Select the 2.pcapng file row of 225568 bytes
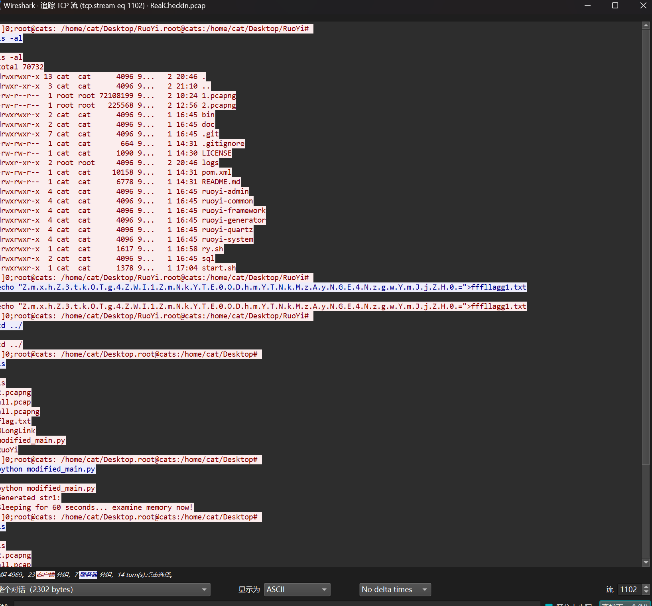 click(118, 105)
